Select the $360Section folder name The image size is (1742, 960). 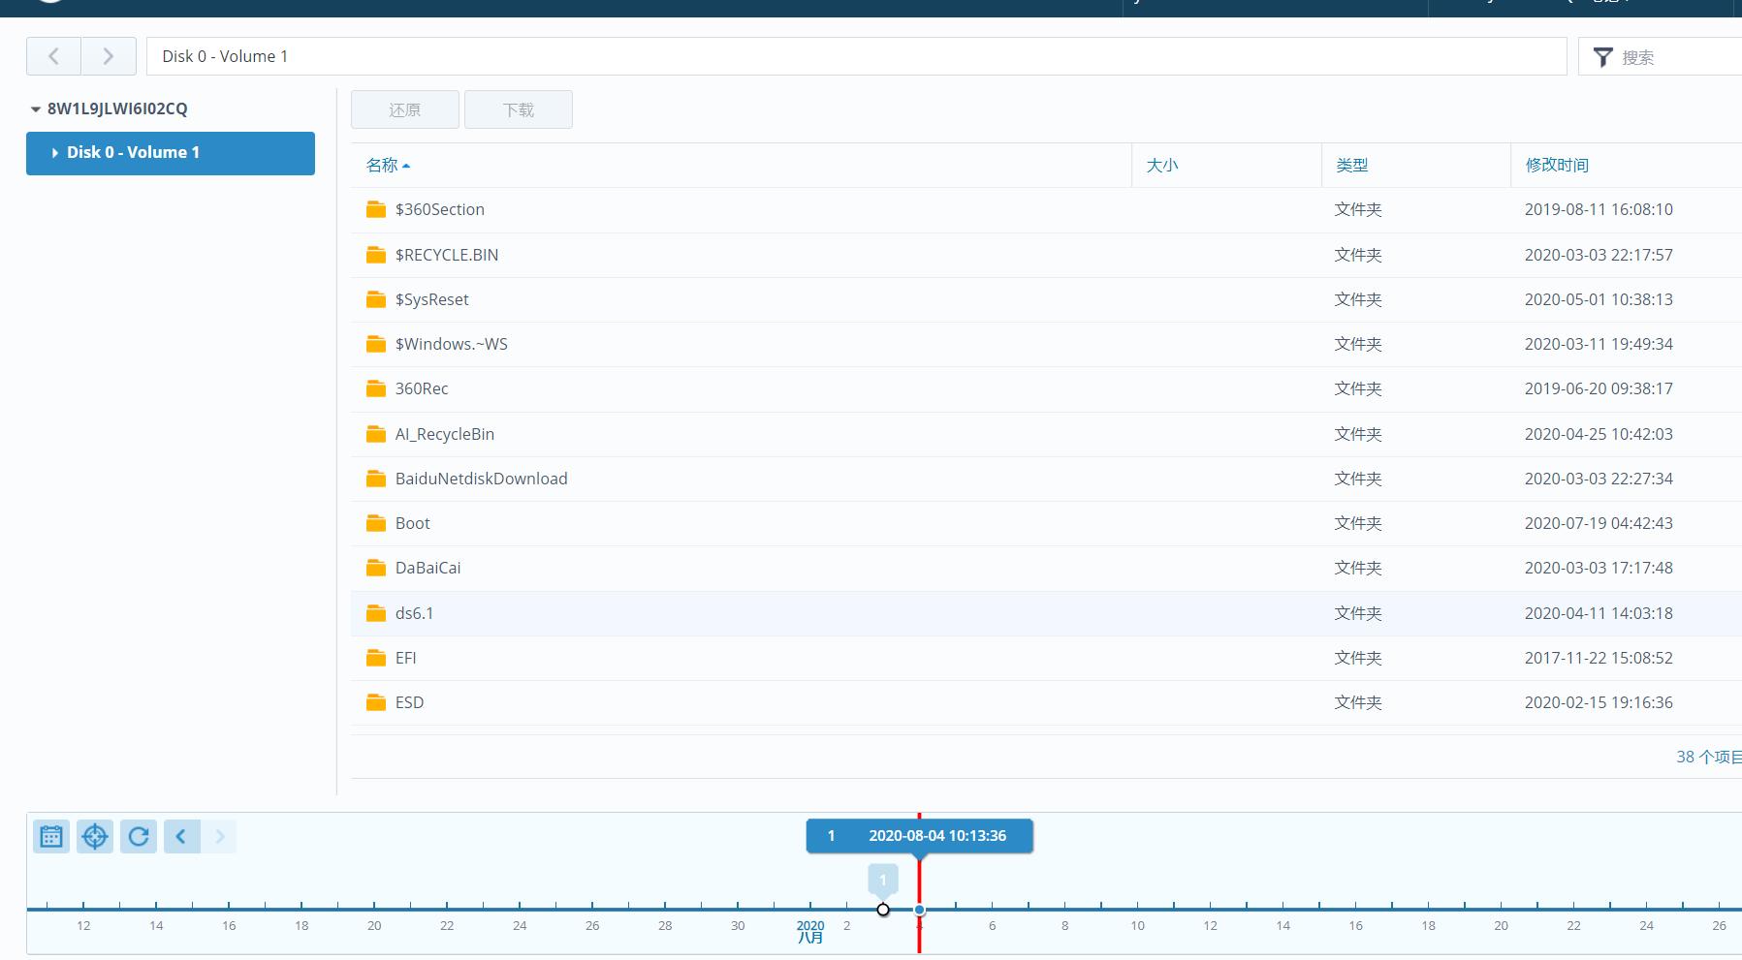click(x=440, y=209)
